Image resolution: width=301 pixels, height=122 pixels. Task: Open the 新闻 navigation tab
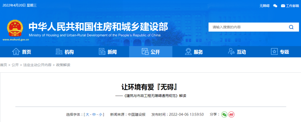[x=108, y=52]
